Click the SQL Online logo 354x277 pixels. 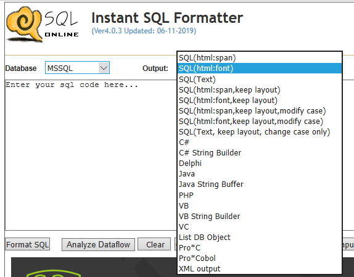[x=43, y=25]
